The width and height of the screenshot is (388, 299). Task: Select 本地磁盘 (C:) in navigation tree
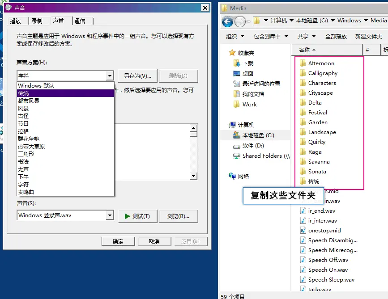tap(255, 135)
